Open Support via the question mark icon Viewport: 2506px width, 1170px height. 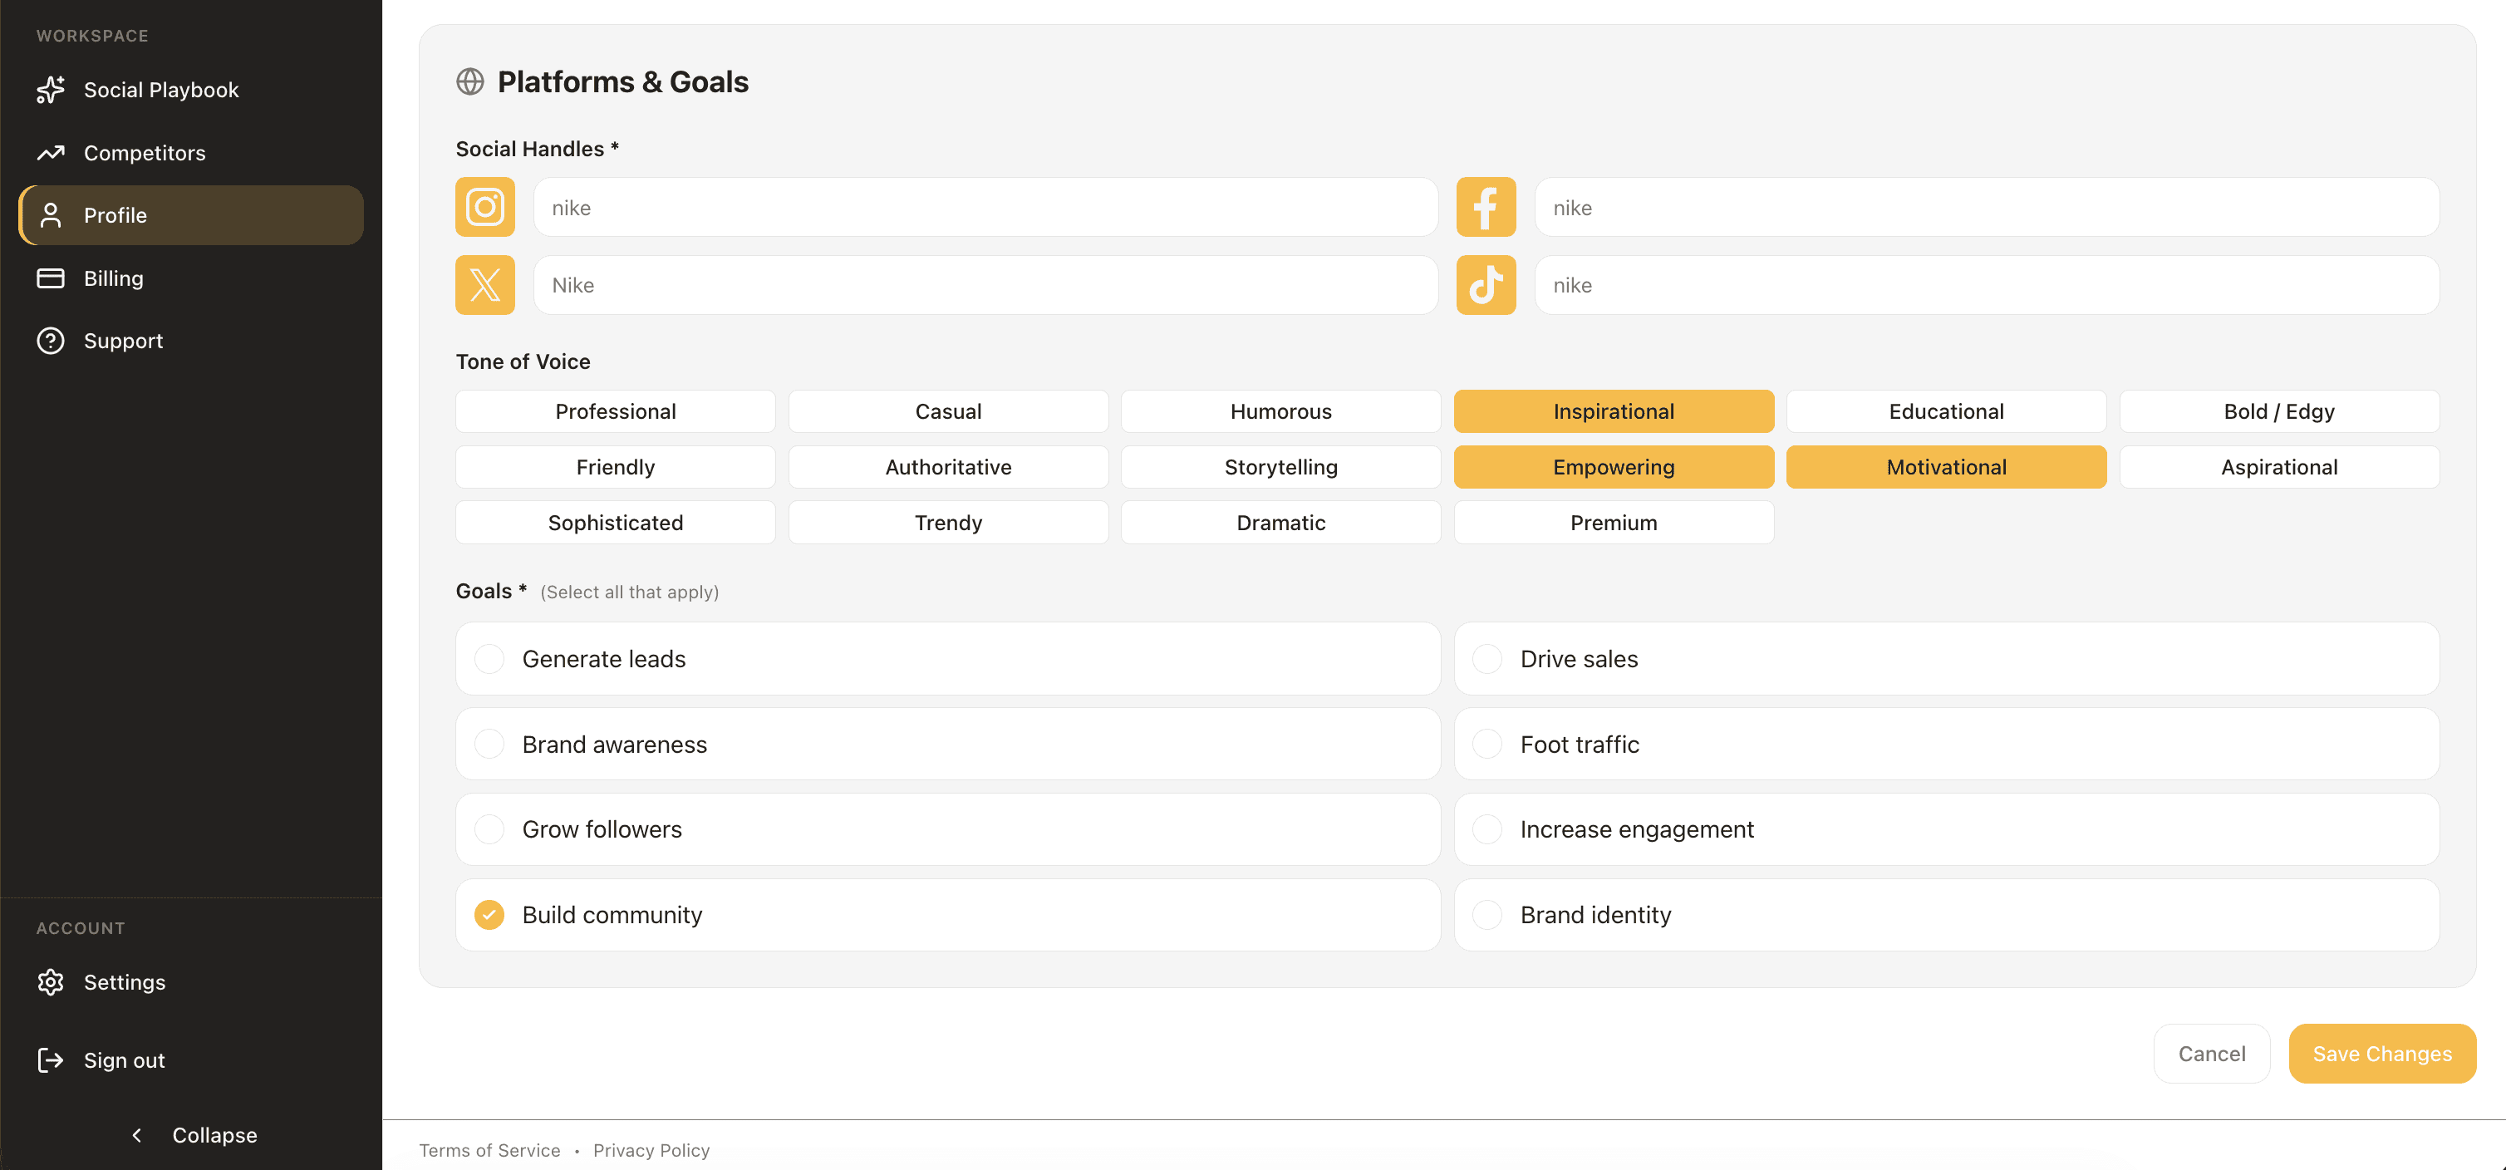(51, 341)
